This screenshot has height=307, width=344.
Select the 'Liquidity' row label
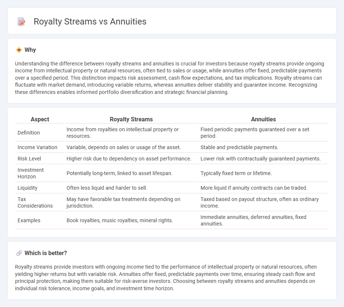[x=27, y=188]
